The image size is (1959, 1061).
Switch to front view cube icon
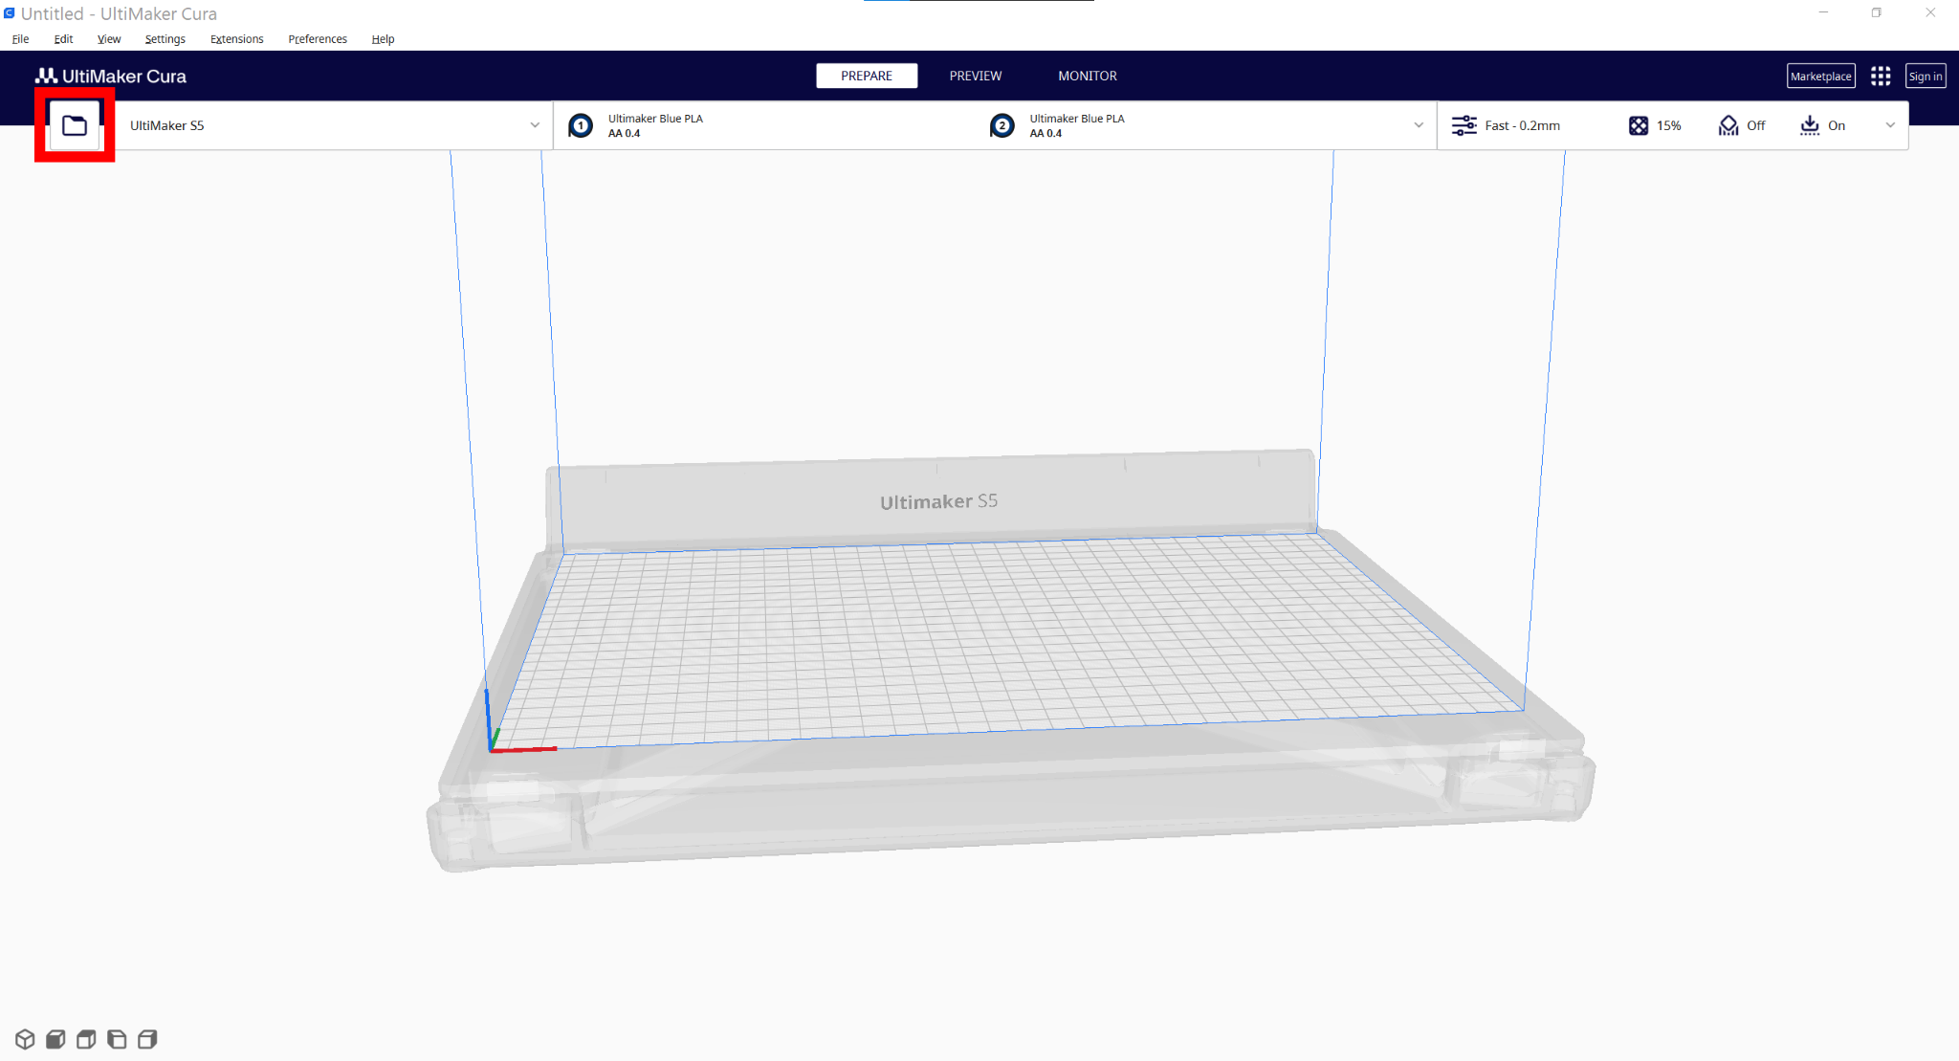pyautogui.click(x=55, y=1039)
